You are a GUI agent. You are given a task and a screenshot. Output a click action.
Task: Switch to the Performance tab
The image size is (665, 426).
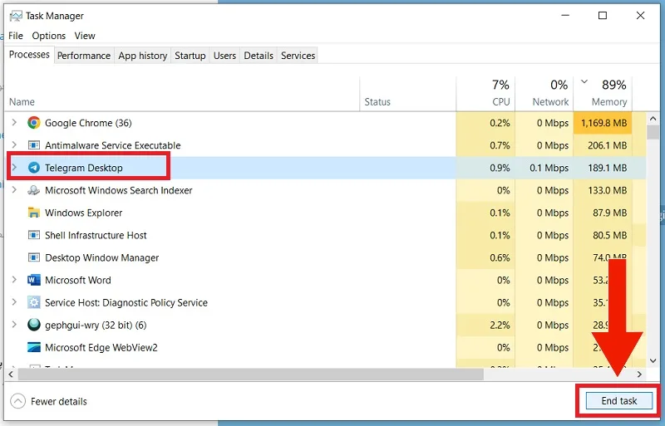click(84, 56)
